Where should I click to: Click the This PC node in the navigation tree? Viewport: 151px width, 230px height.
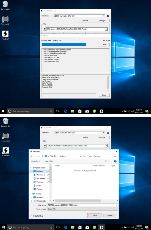click(38, 194)
